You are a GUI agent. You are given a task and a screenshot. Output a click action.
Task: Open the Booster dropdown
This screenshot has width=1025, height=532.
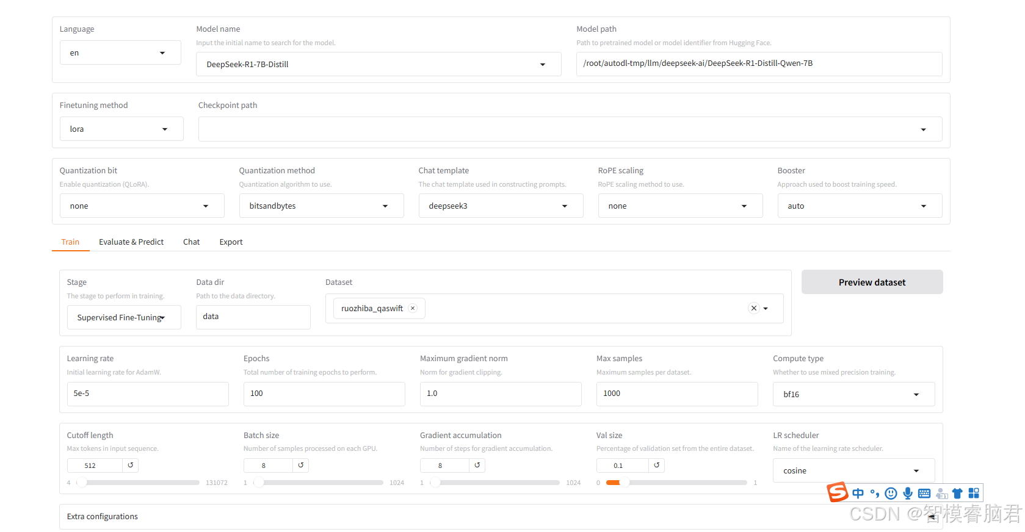click(860, 206)
